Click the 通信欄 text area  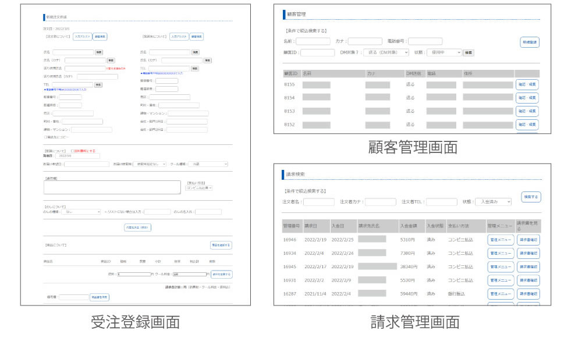pos(112,187)
